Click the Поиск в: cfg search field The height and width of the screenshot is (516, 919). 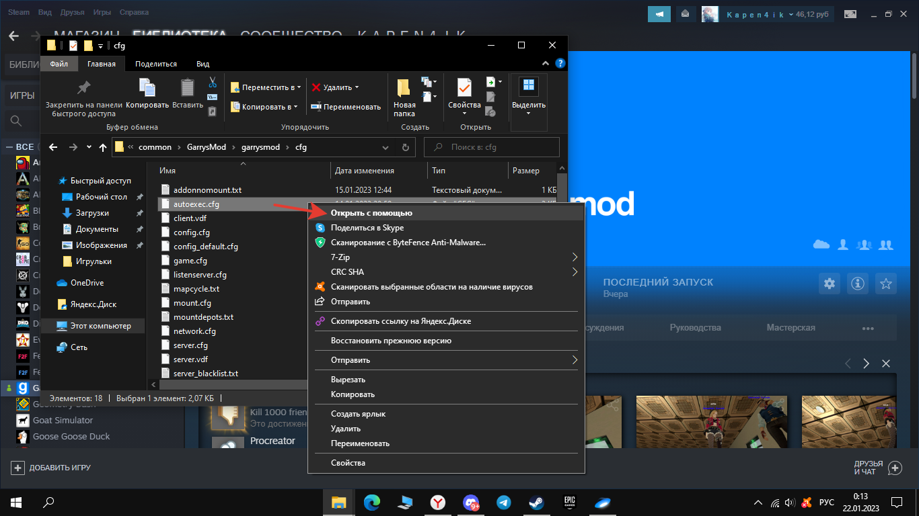point(492,147)
